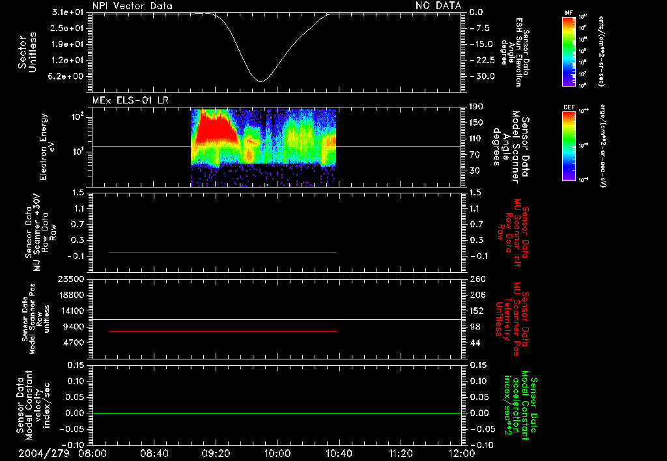Click the '9400' scanner position axis value
Viewport: 667px width, 461px height.
tap(73, 327)
